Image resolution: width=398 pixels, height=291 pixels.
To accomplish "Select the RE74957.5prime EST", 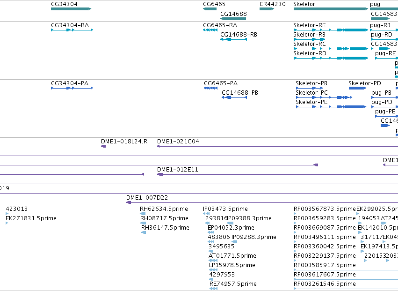I will pyautogui.click(x=213, y=289).
